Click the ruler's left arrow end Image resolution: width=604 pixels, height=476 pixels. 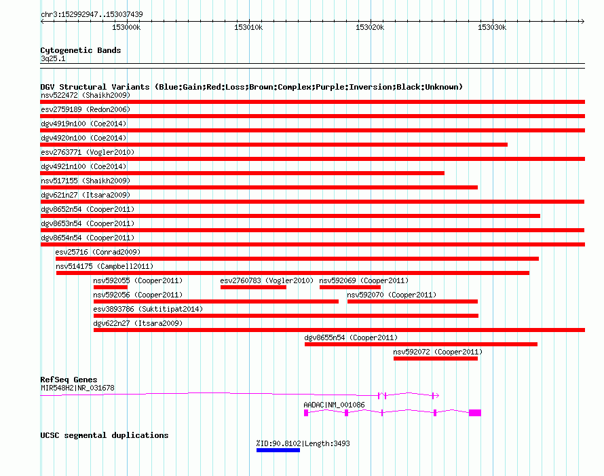[42, 21]
